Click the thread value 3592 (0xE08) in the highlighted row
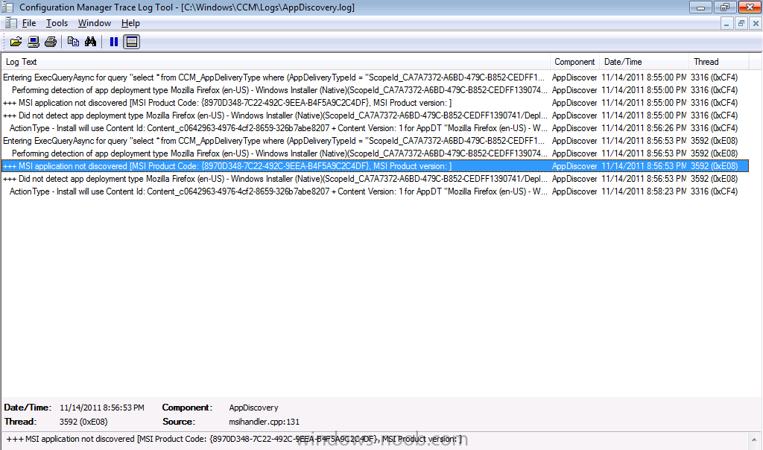 coord(714,166)
